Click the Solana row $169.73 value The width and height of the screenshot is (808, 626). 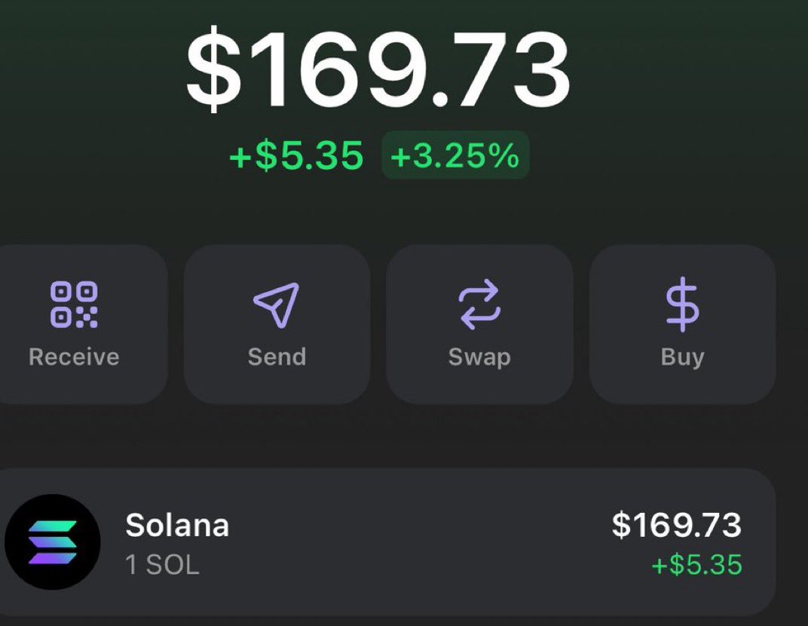(677, 525)
